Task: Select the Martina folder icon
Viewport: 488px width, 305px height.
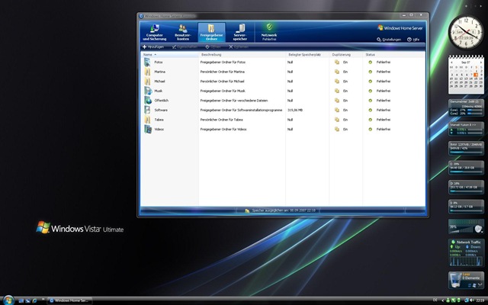Action: pos(147,72)
